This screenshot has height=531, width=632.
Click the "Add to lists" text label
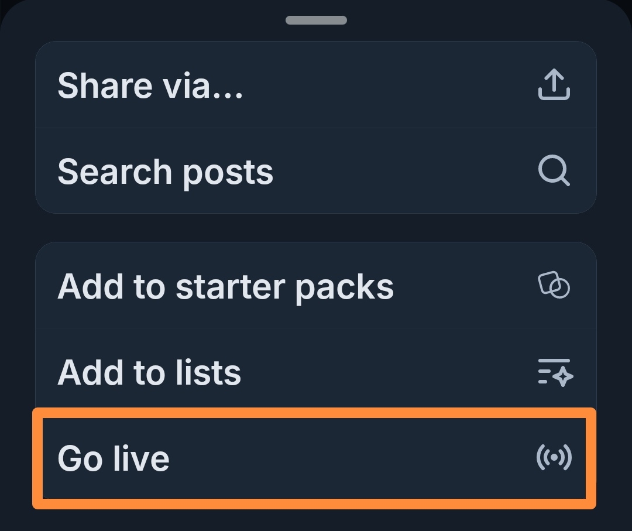[149, 373]
